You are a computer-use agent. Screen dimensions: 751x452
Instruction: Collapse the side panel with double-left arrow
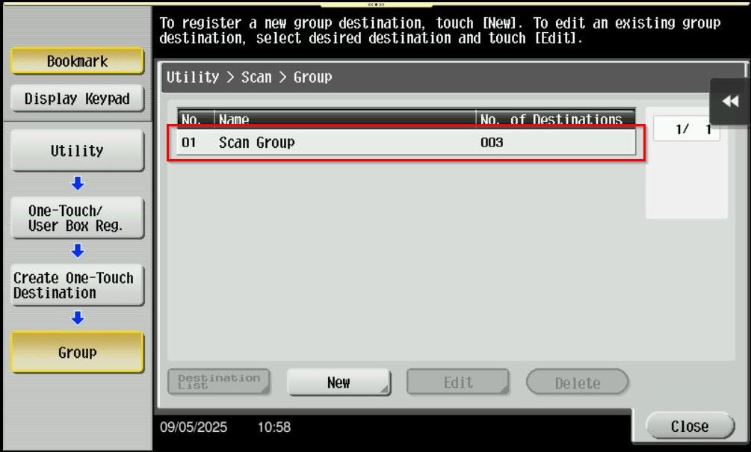[730, 102]
